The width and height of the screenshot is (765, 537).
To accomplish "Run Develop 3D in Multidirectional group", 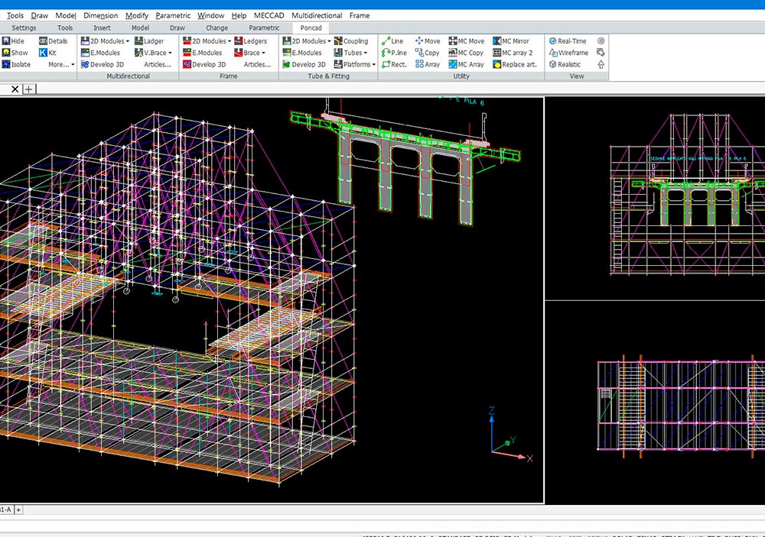I will (103, 64).
